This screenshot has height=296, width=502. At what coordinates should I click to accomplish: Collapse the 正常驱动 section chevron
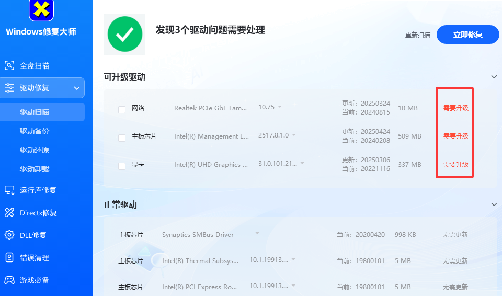(494, 204)
